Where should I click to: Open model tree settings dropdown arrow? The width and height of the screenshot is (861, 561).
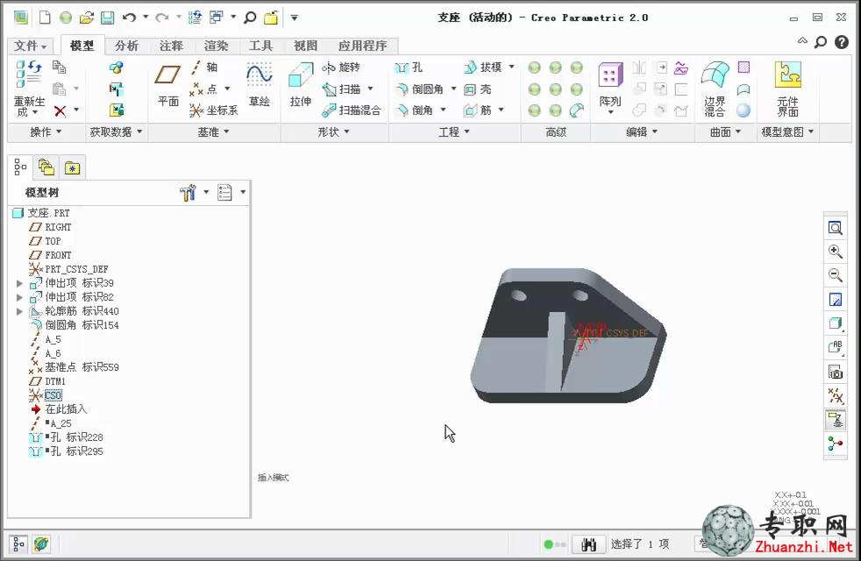[x=206, y=192]
